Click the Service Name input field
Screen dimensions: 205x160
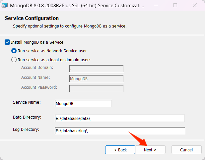tap(83, 103)
